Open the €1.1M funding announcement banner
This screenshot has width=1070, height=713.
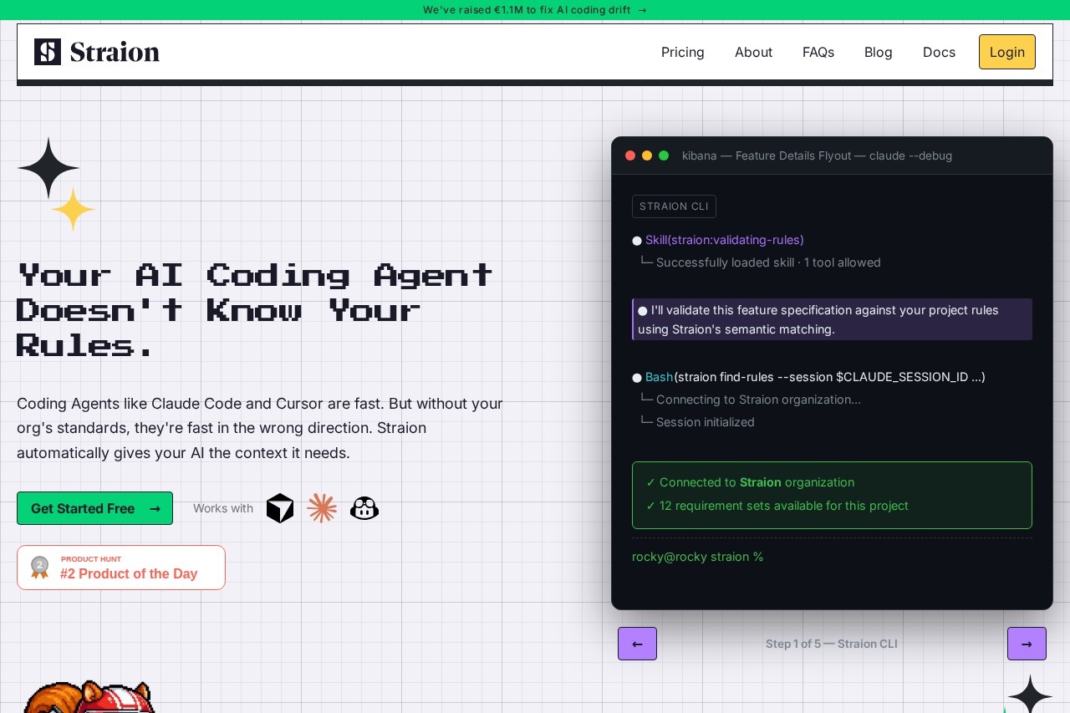[x=535, y=10]
